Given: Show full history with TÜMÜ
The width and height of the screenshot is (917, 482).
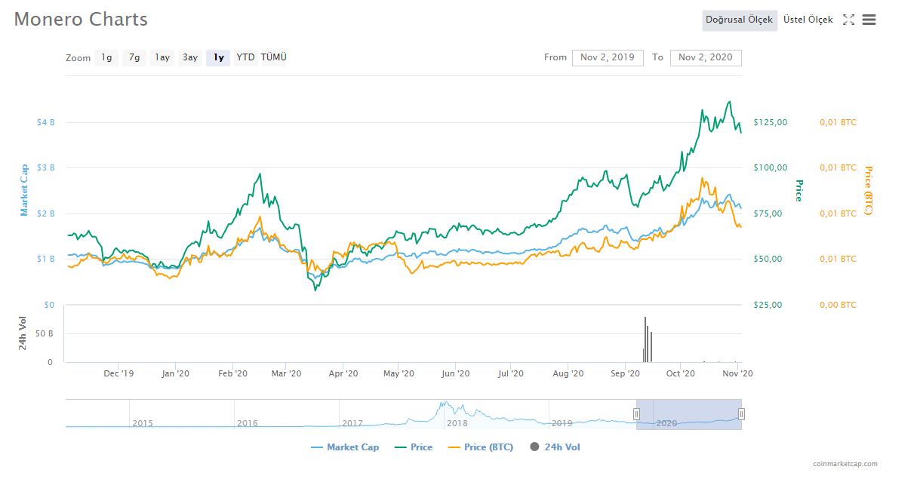Looking at the screenshot, I should click(273, 57).
